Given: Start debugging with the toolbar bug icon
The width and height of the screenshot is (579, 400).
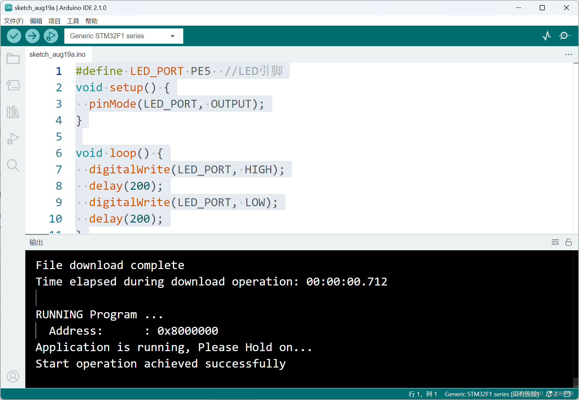Looking at the screenshot, I should pos(51,36).
